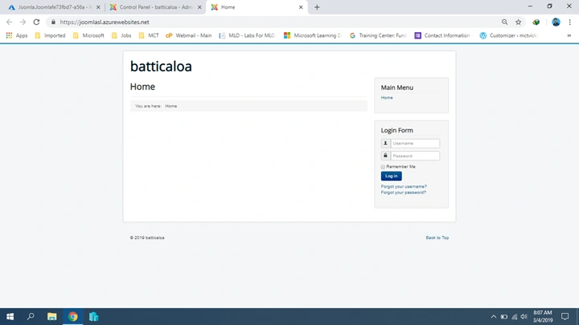The height and width of the screenshot is (325, 579).
Task: Click the Username input field
Action: coord(415,144)
